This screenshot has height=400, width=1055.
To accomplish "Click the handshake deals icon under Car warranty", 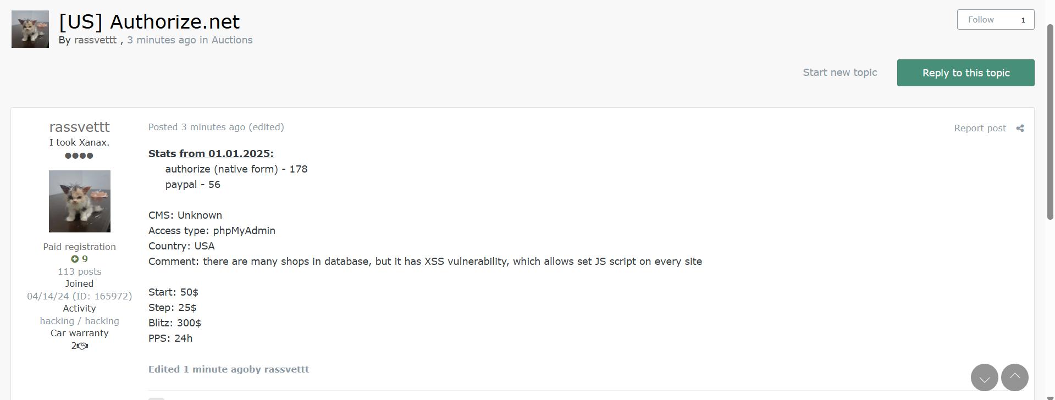I will tap(82, 346).
